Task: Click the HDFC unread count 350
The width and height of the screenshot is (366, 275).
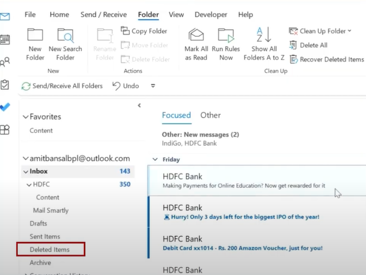Action: [125, 184]
